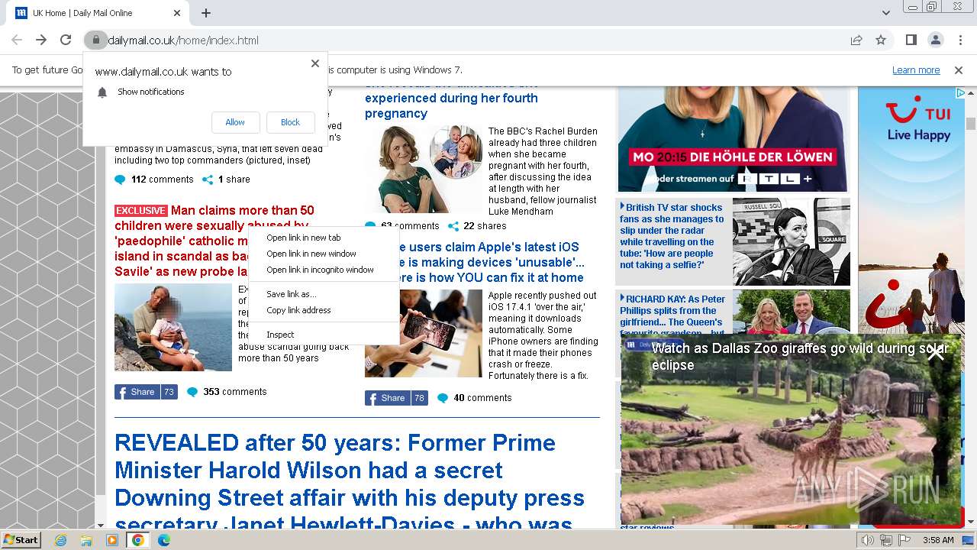Open 112 comments link
Image resolution: width=977 pixels, height=550 pixels.
click(x=154, y=180)
